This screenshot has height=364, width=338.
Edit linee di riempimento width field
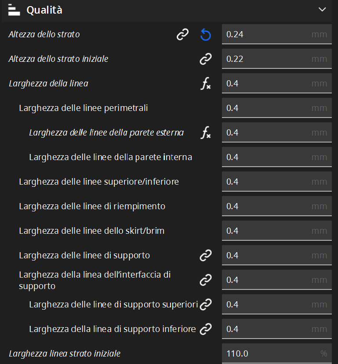(x=276, y=206)
